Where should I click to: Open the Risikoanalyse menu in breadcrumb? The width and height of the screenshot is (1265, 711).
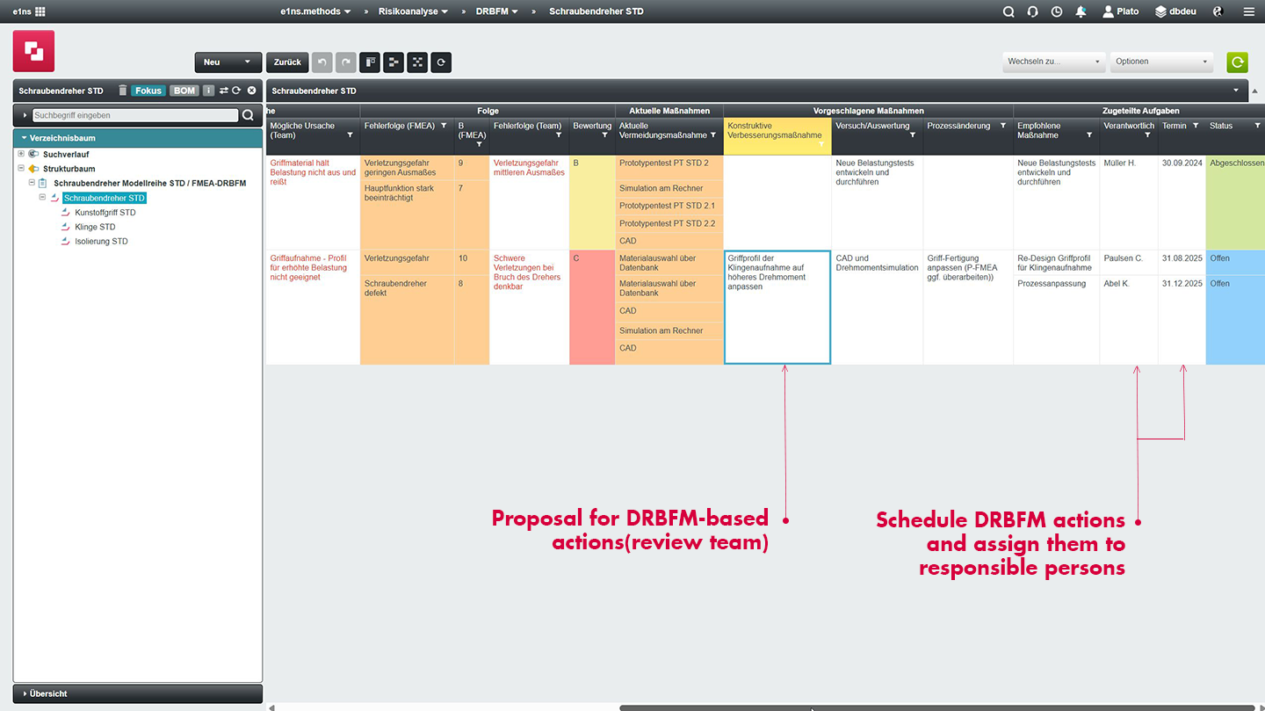[413, 11]
